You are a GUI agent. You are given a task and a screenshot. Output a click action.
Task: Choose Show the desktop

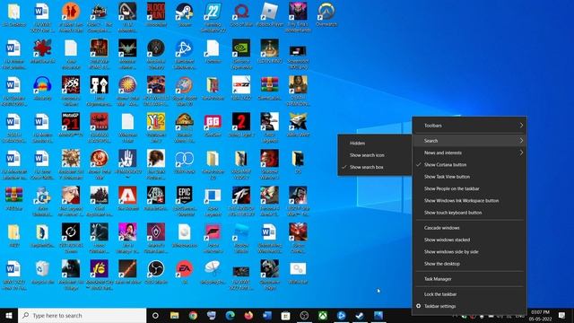point(470,264)
